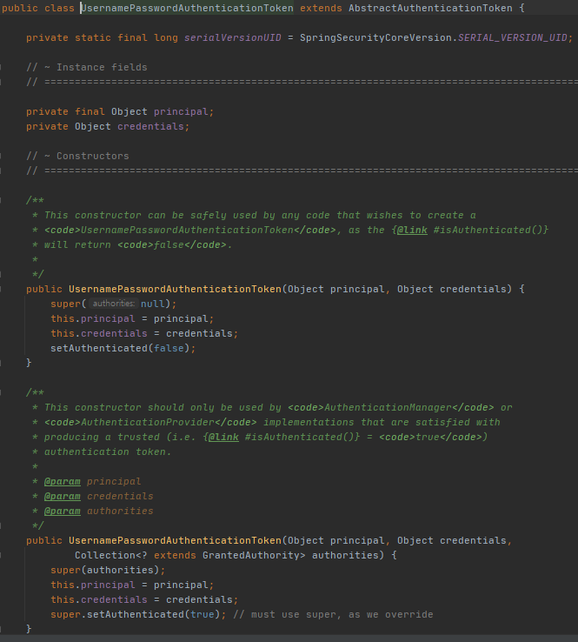Click principal in 'private final Object principal;'
578x642 pixels.
click(181, 111)
